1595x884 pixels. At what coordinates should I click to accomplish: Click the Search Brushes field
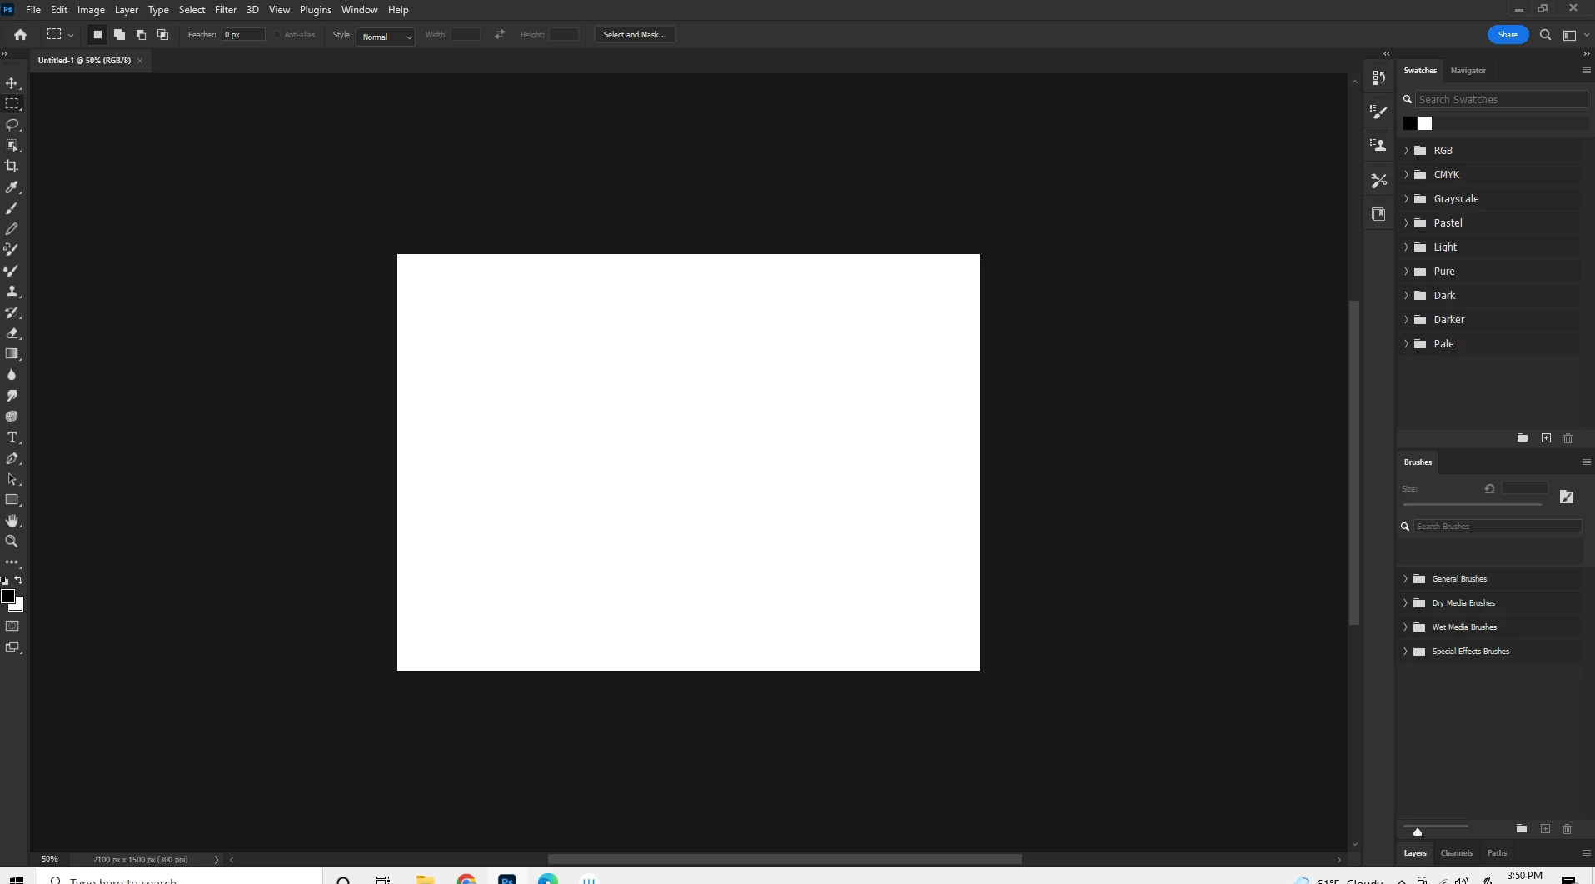point(1498,527)
